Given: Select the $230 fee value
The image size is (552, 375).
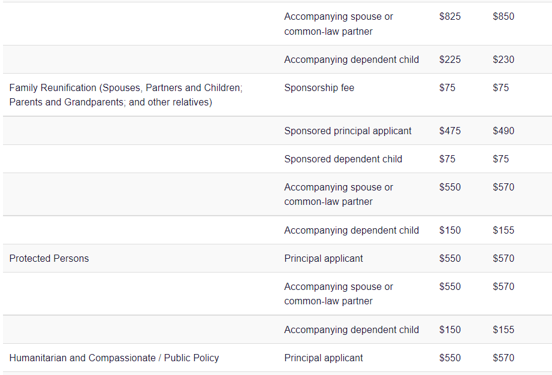Looking at the screenshot, I should click(x=503, y=59).
